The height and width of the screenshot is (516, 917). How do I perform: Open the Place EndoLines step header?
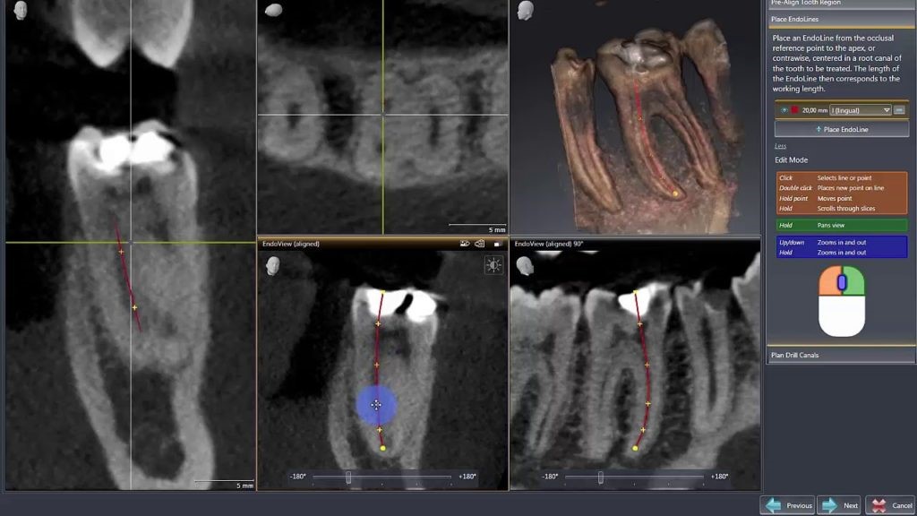[841, 19]
